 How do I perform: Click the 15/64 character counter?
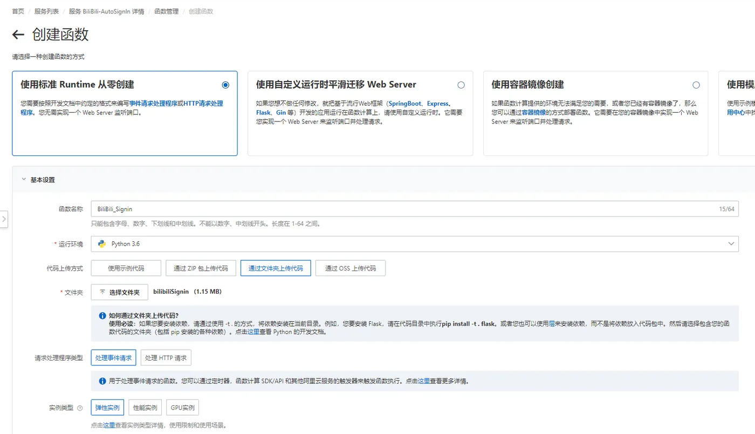726,209
